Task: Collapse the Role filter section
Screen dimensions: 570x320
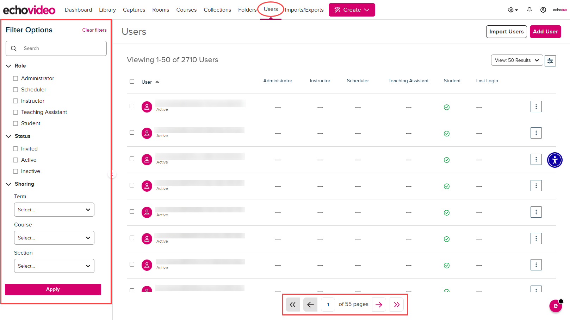Action: pos(8,66)
